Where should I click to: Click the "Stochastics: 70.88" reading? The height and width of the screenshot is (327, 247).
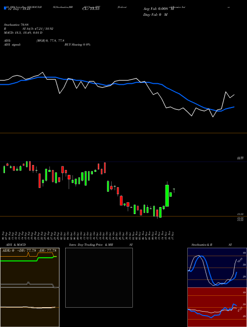tap(16, 25)
